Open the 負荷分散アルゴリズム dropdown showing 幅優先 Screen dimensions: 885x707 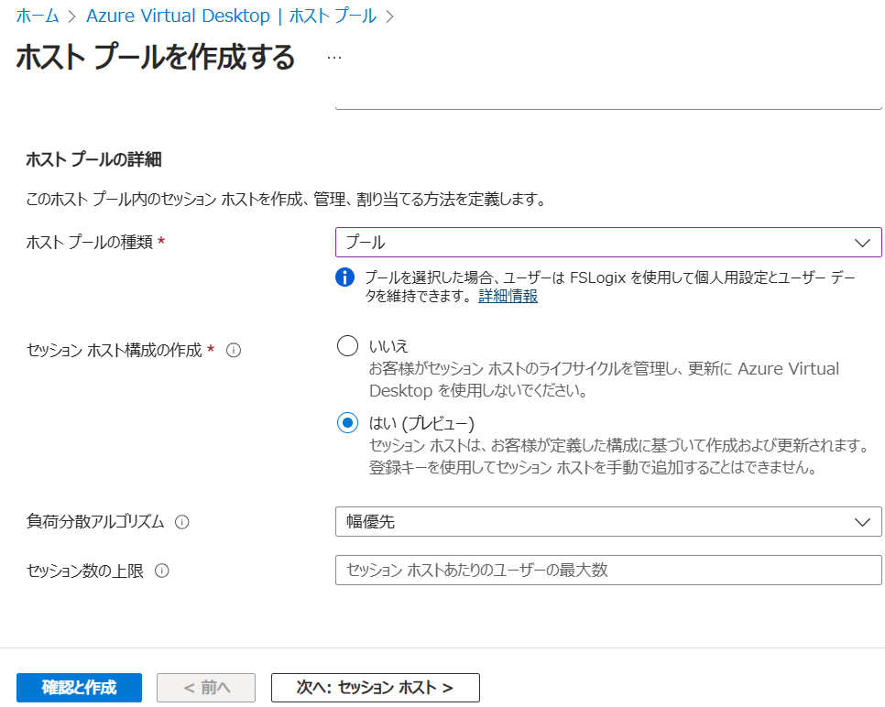coord(608,522)
